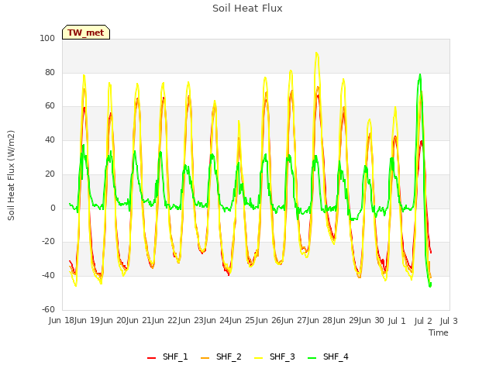Click the Jun 22 x-axis tick label
Viewport: 496px width, 372px height.
(166, 321)
